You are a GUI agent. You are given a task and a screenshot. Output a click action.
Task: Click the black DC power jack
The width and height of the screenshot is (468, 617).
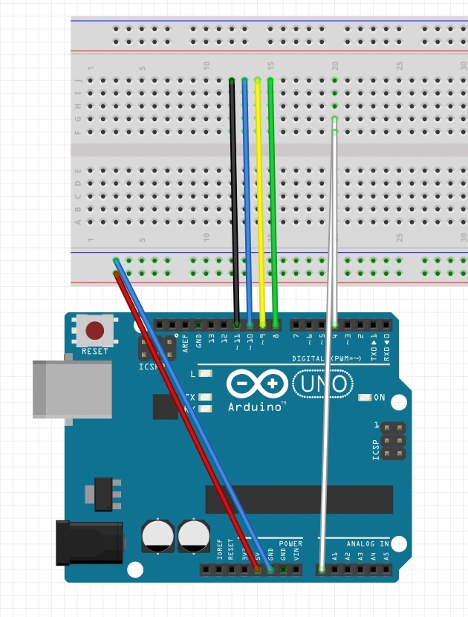tap(89, 543)
